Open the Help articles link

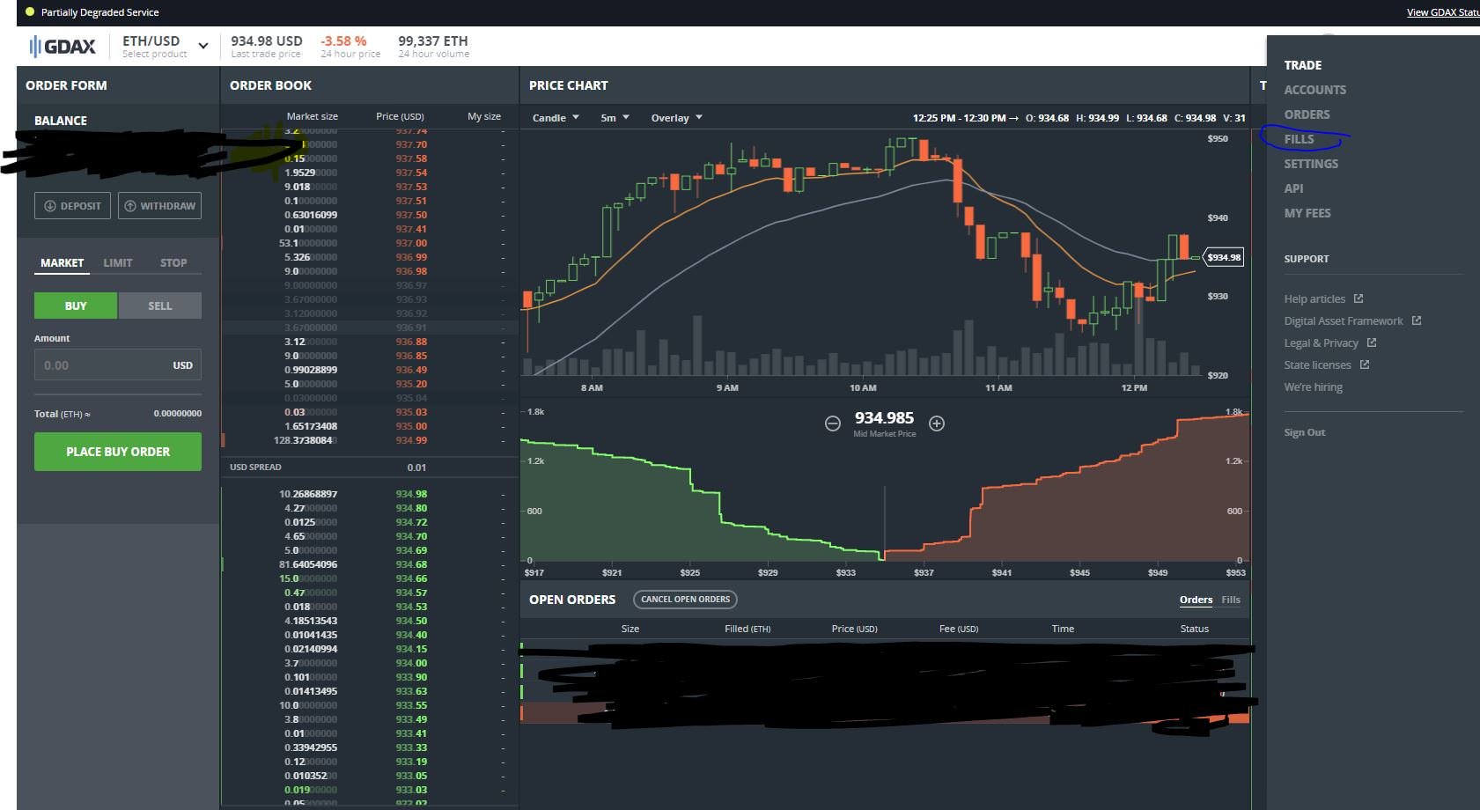click(1314, 299)
